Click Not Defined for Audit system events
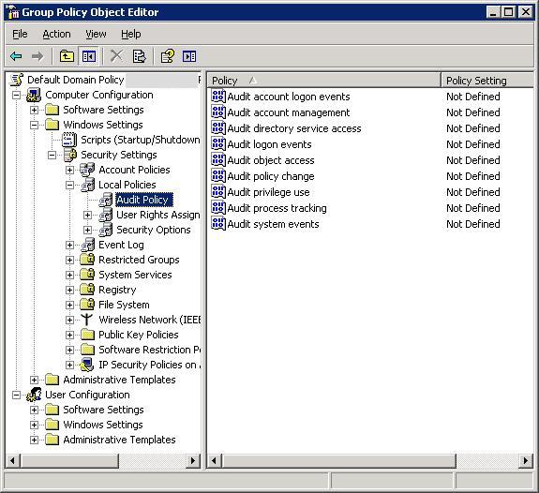 [473, 224]
